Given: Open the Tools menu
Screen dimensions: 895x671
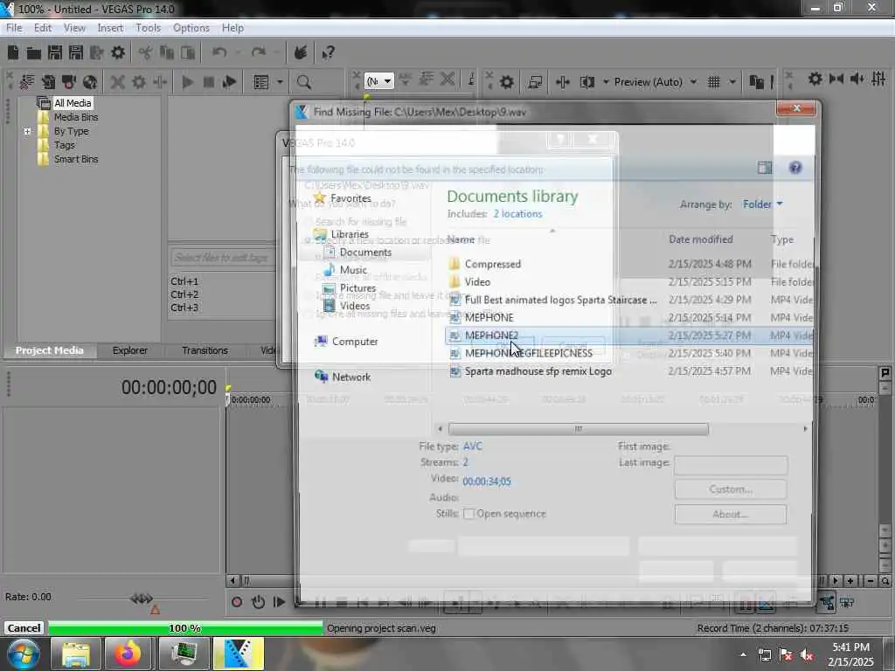Looking at the screenshot, I should coord(148,27).
